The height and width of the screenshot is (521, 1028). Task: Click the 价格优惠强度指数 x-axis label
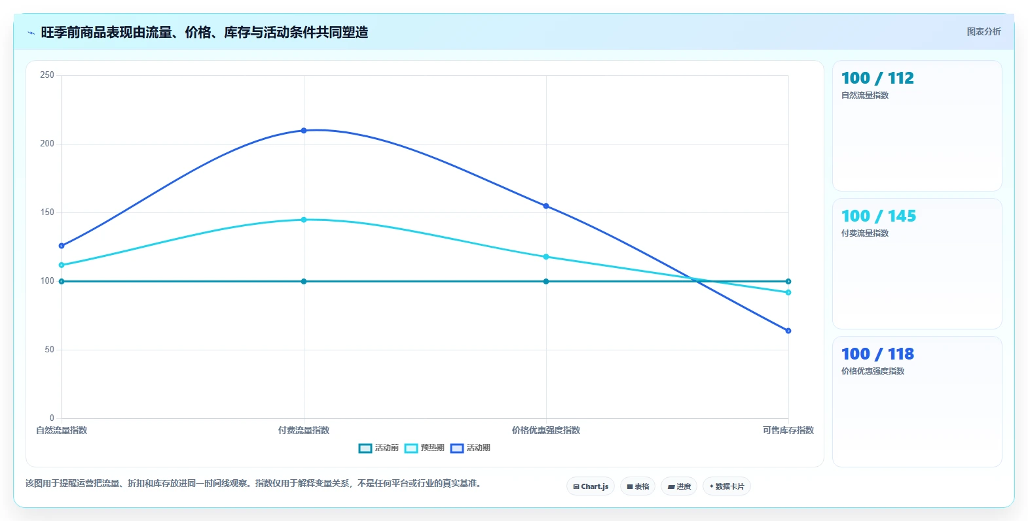pyautogui.click(x=546, y=430)
